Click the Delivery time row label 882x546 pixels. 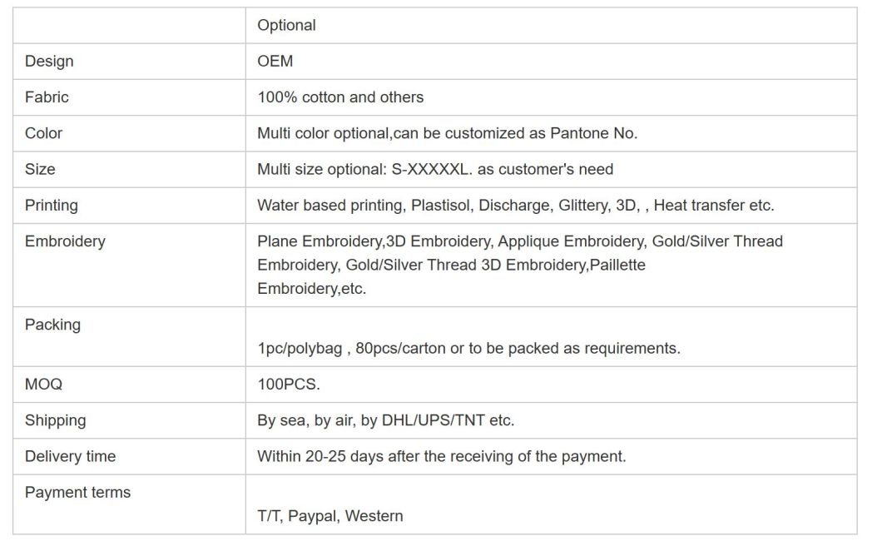pyautogui.click(x=71, y=456)
